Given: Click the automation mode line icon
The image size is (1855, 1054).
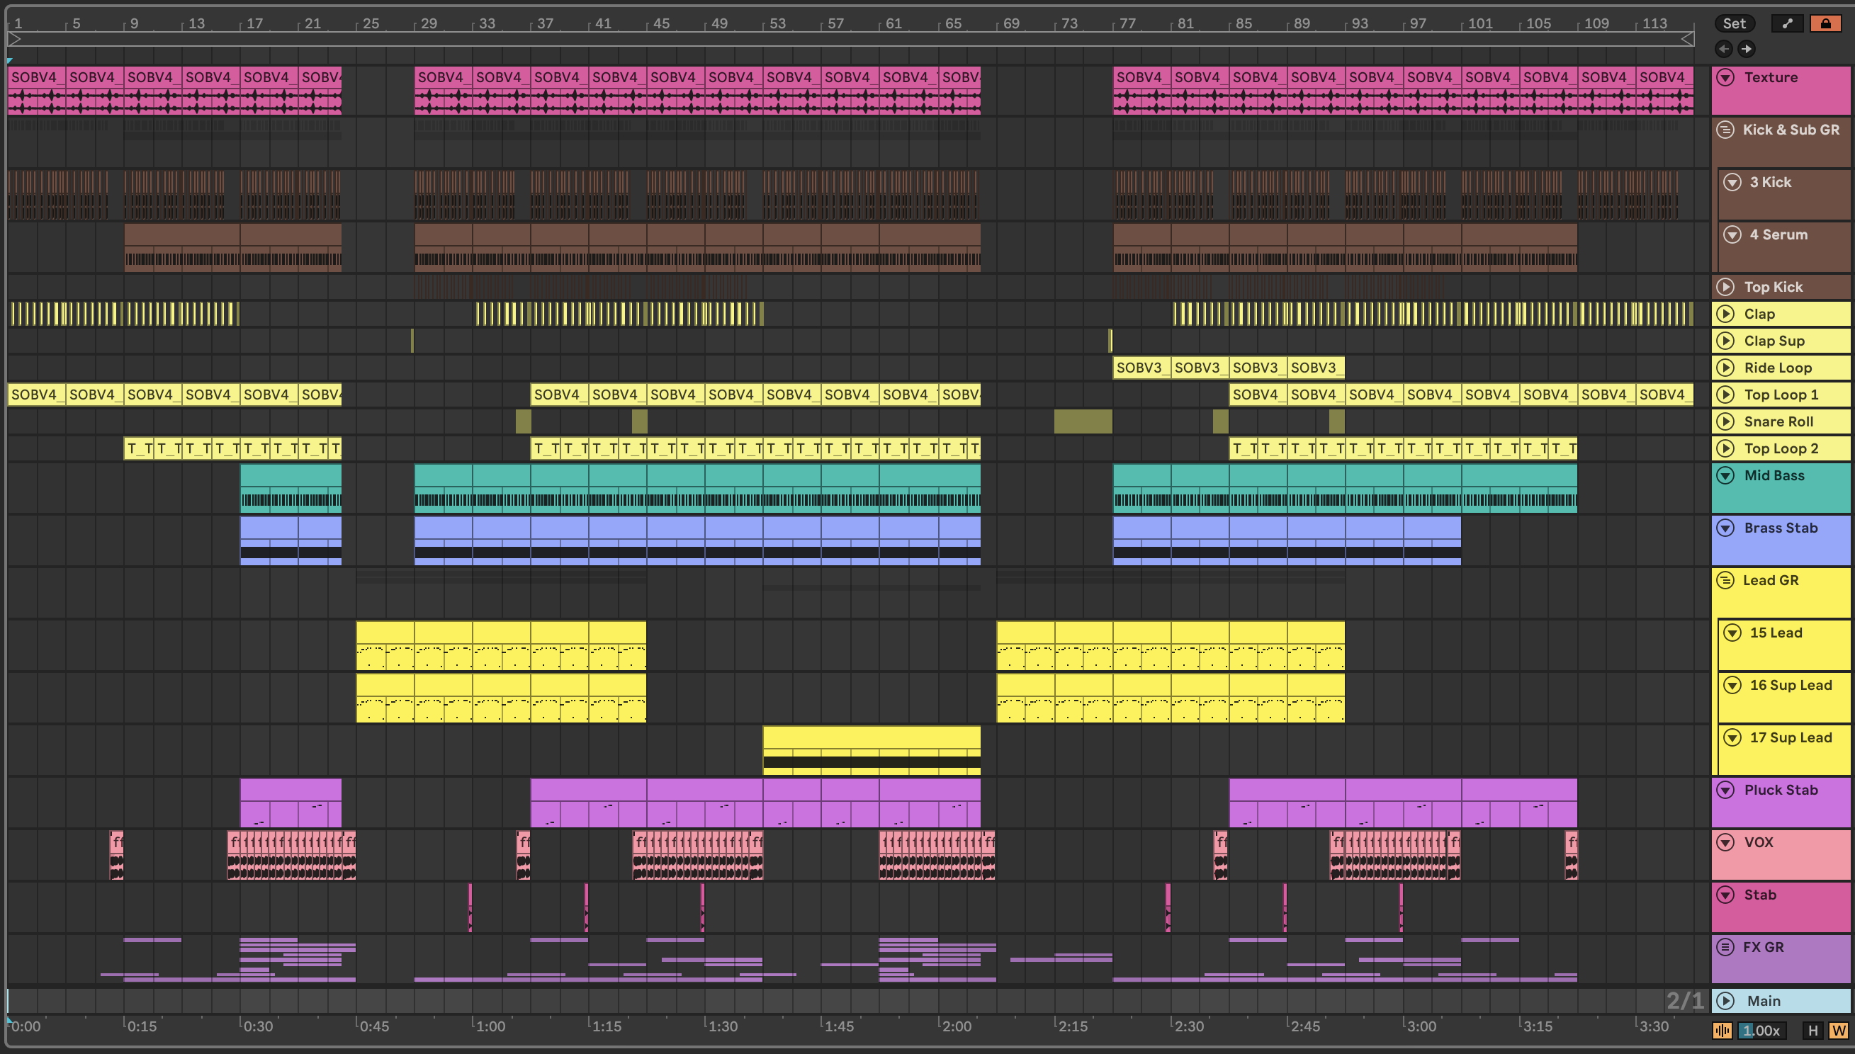Looking at the screenshot, I should [1787, 24].
